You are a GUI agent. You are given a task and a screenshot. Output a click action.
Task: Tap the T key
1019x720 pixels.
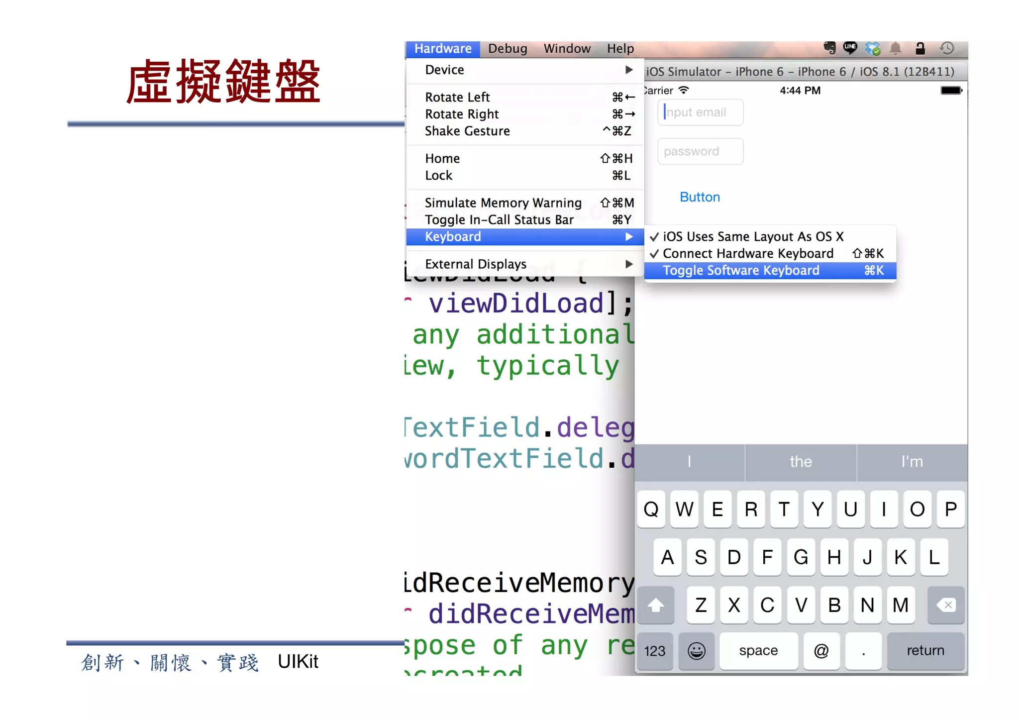[x=784, y=510]
